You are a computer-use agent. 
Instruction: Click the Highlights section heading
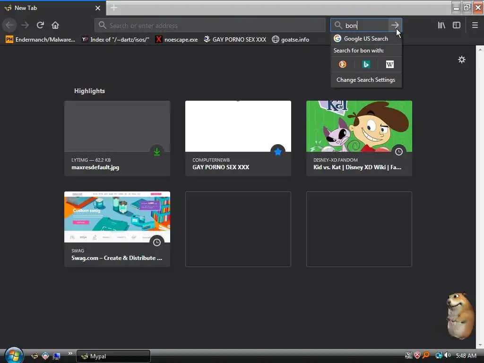[x=89, y=91]
